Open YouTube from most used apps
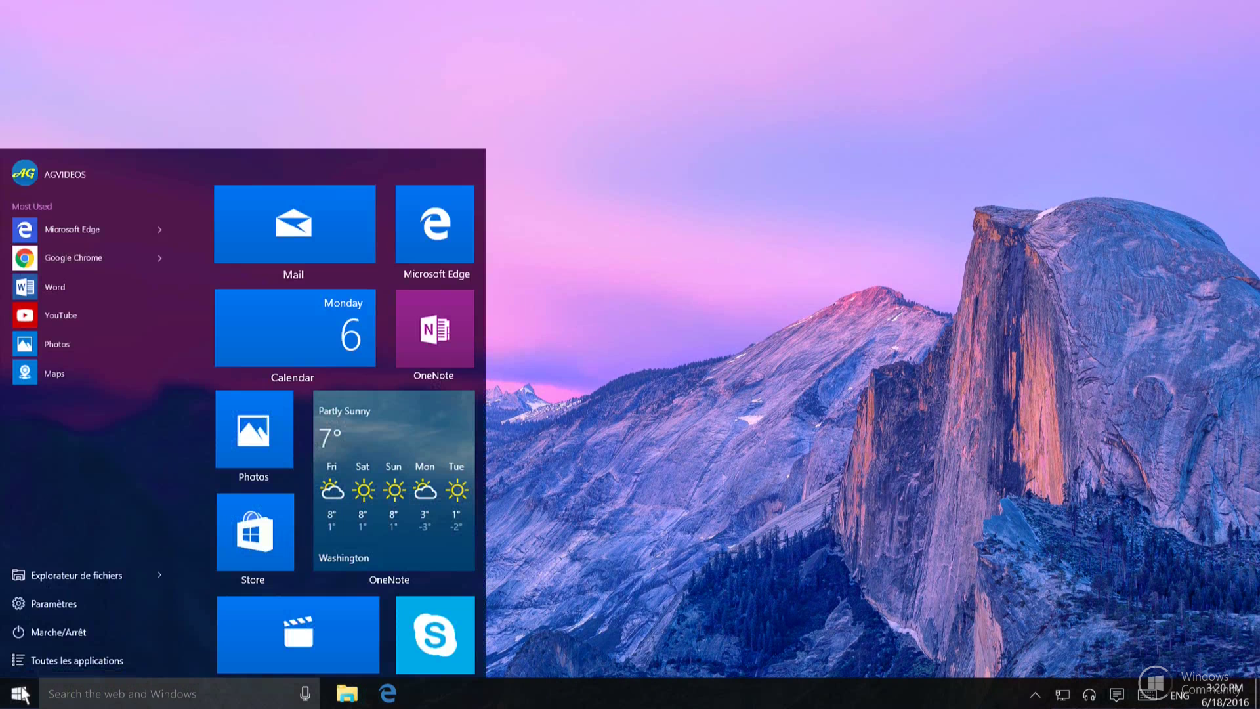This screenshot has width=1260, height=709. tap(60, 314)
